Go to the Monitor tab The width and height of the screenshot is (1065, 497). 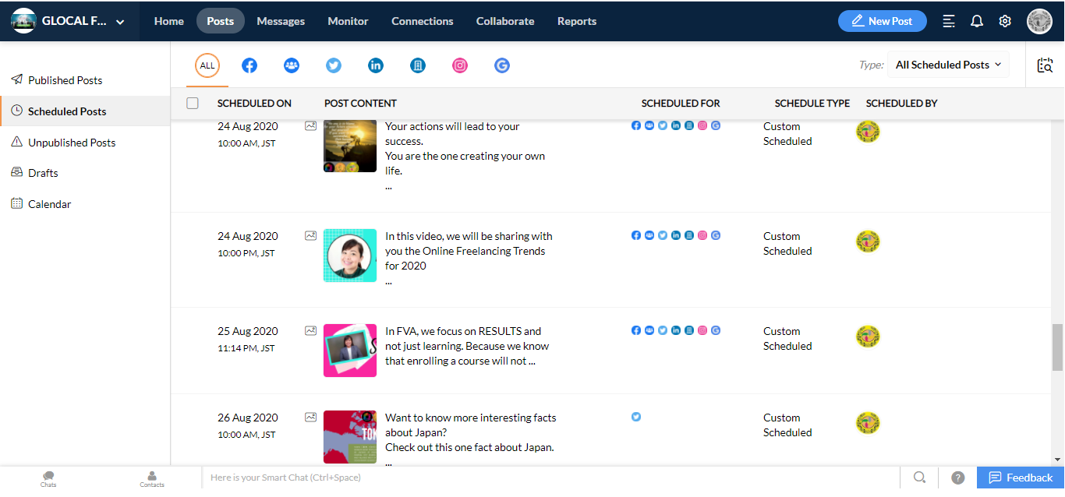(348, 21)
